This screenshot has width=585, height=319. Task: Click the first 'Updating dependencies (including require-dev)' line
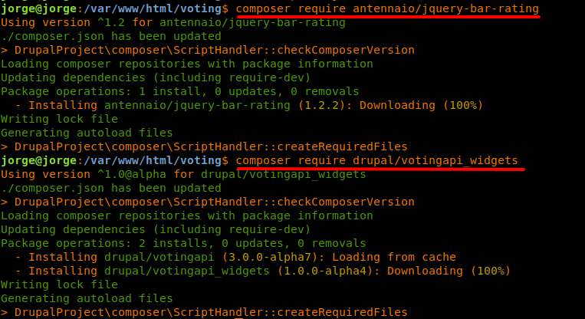(156, 77)
